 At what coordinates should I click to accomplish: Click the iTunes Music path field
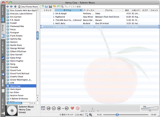[30, 7]
